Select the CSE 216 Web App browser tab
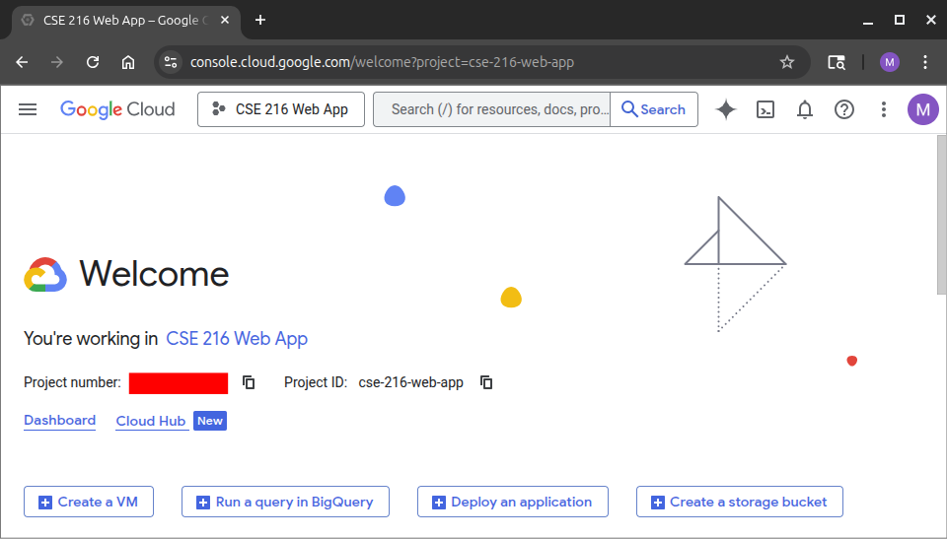947x539 pixels. pos(126,21)
